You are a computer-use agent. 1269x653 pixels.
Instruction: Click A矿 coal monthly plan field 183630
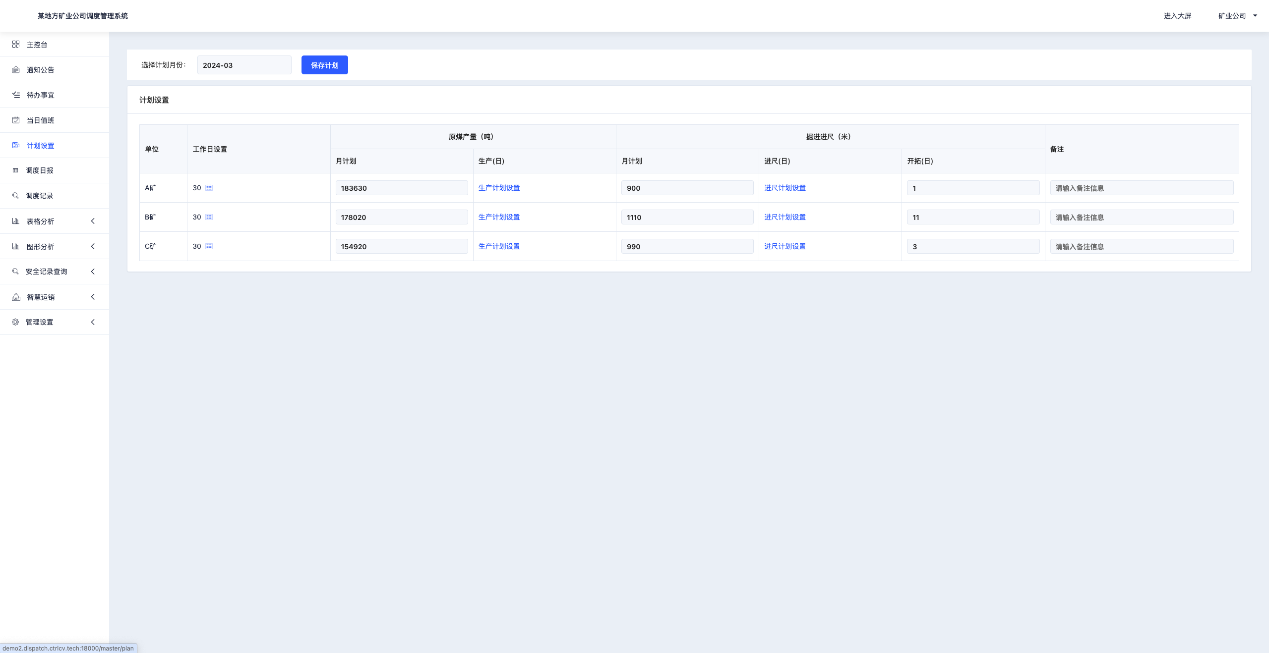[x=402, y=188]
